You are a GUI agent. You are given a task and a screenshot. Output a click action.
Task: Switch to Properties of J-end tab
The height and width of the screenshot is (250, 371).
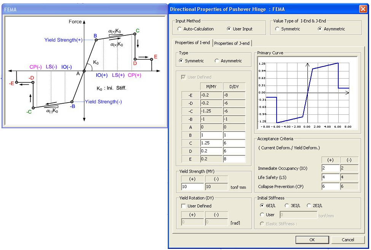(233, 43)
